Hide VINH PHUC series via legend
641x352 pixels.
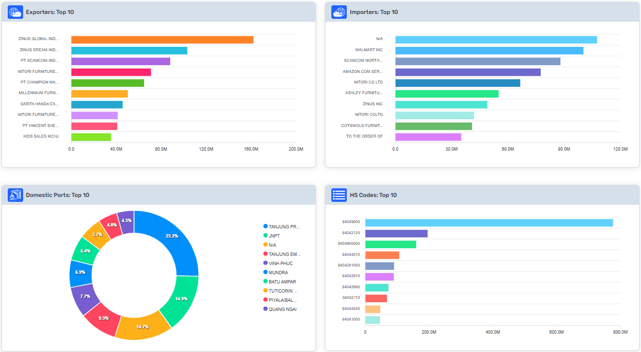tap(280, 263)
